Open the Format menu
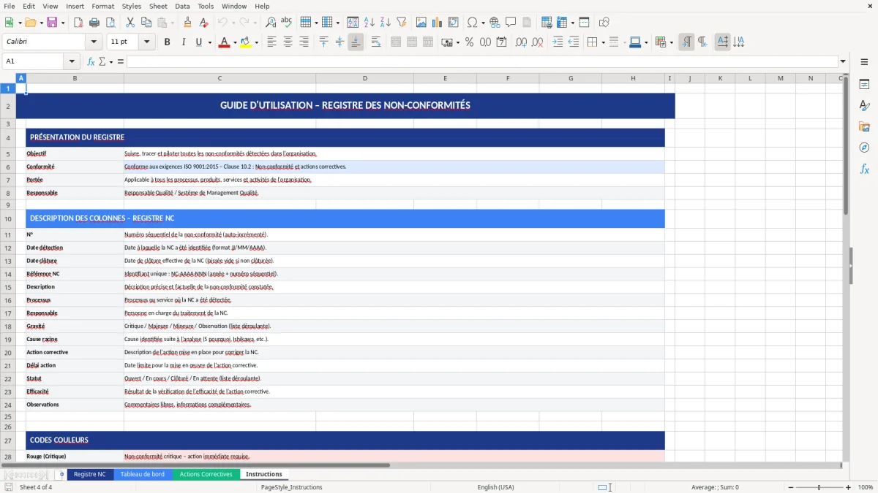 coord(102,6)
